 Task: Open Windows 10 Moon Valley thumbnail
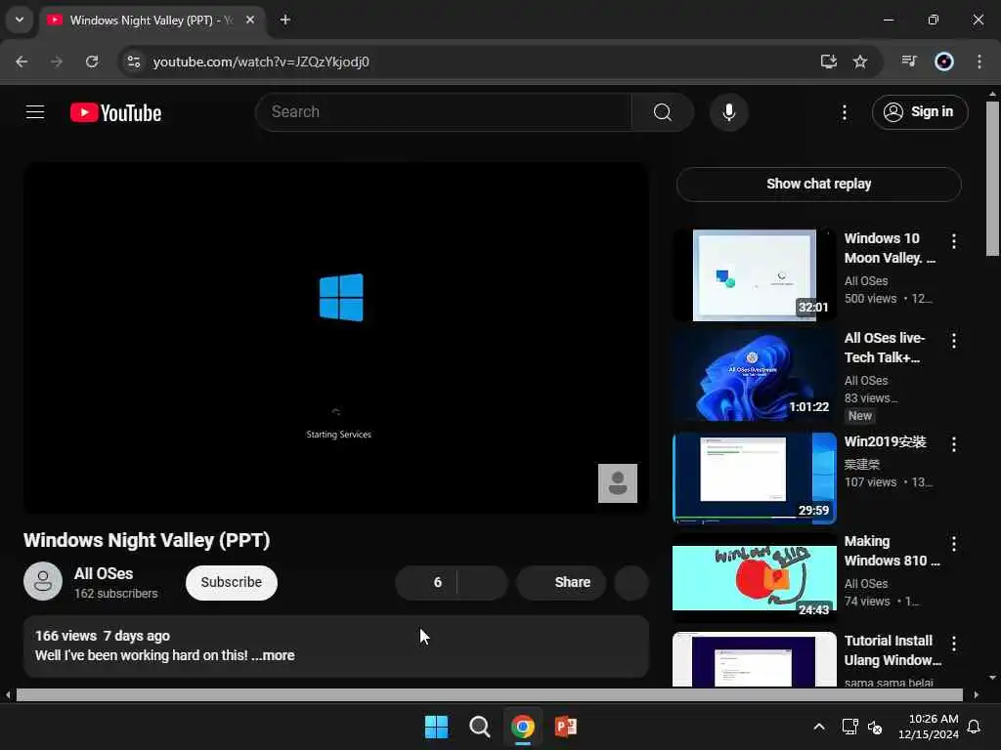(x=754, y=274)
